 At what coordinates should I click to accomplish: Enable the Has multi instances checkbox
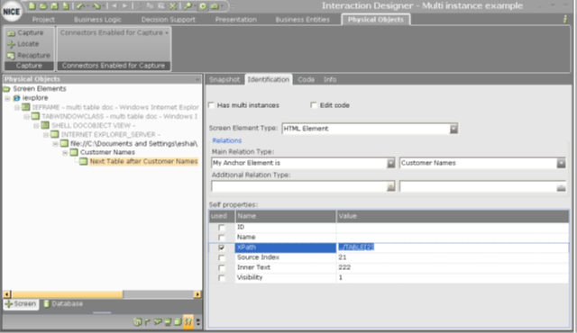[x=211, y=105]
